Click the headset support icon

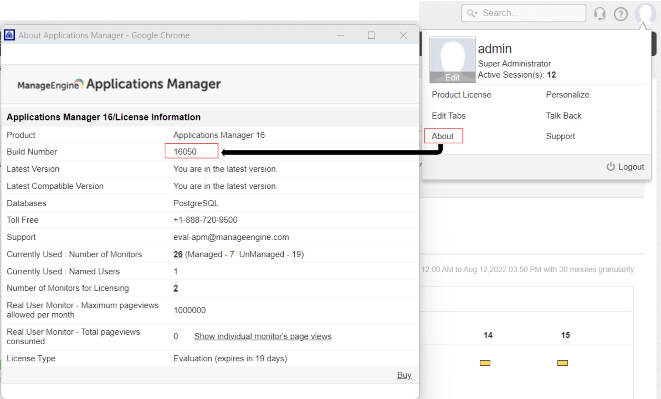click(x=599, y=14)
